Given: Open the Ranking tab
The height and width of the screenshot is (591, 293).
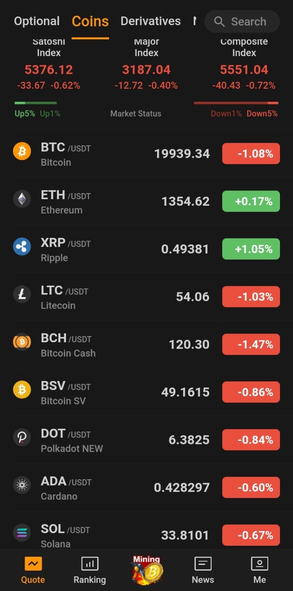Looking at the screenshot, I should (89, 571).
